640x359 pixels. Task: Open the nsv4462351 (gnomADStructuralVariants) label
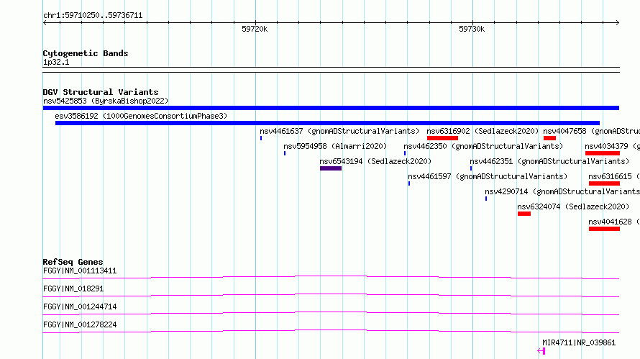coord(549,161)
